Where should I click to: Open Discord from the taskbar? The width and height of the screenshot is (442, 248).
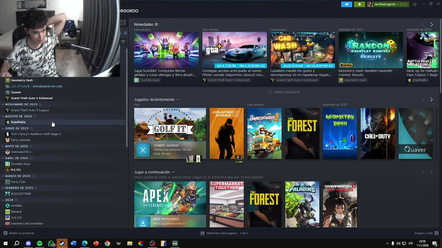[x=28, y=244]
